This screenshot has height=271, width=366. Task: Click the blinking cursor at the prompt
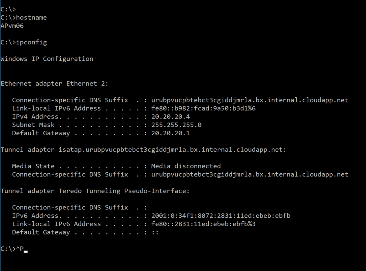pos(26,252)
